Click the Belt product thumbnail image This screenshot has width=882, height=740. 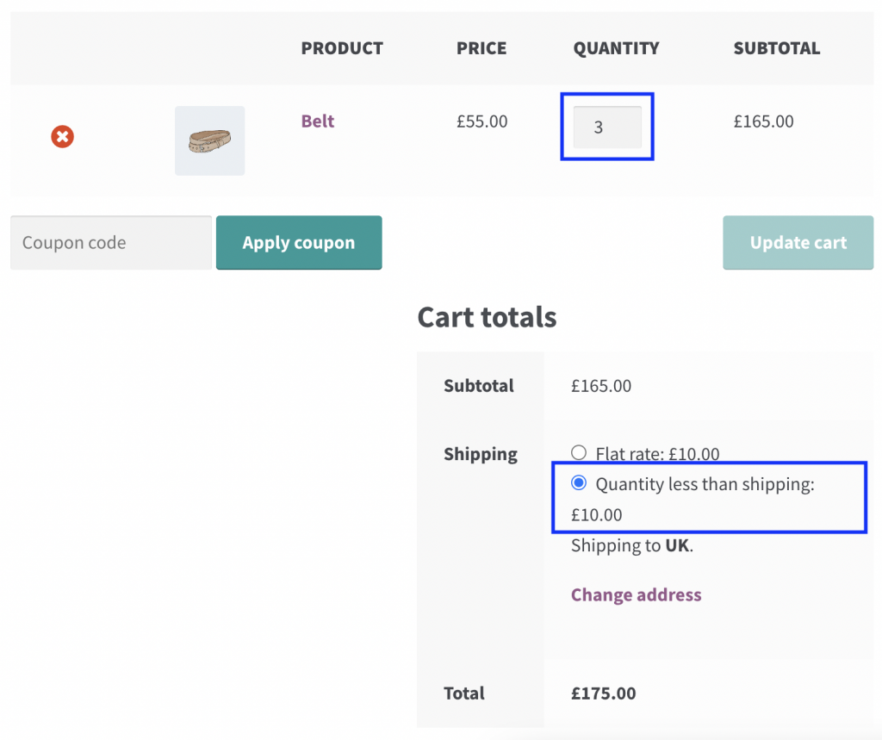point(209,140)
